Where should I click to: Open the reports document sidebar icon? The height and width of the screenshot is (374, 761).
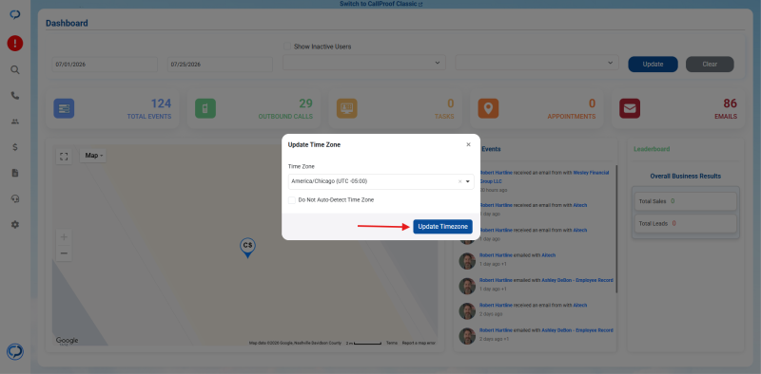pyautogui.click(x=15, y=173)
